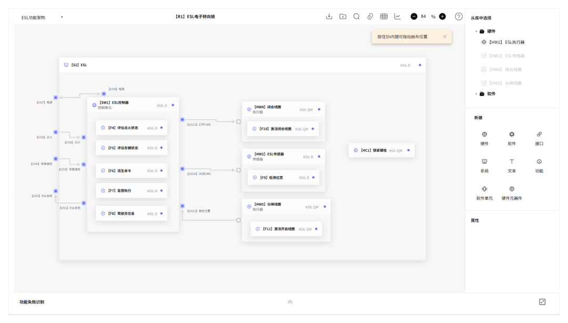Click the fullscreen expand icon bottom right
This screenshot has width=568, height=323.
pos(542,302)
